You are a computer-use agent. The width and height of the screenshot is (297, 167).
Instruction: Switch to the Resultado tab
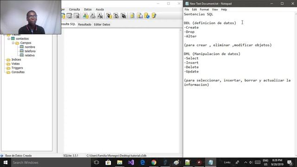click(x=84, y=25)
